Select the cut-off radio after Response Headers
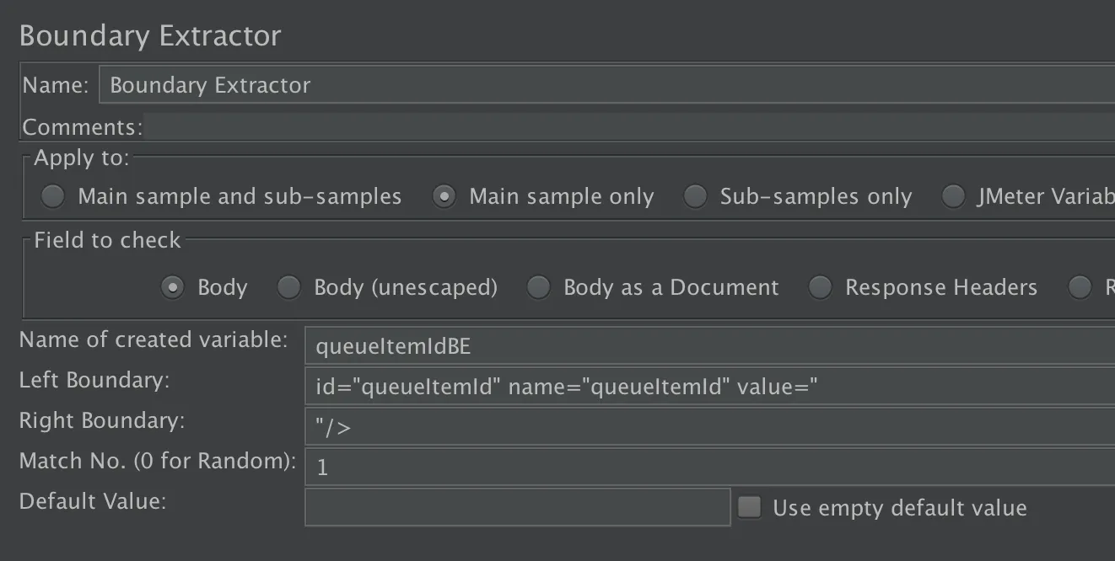 (x=1080, y=287)
